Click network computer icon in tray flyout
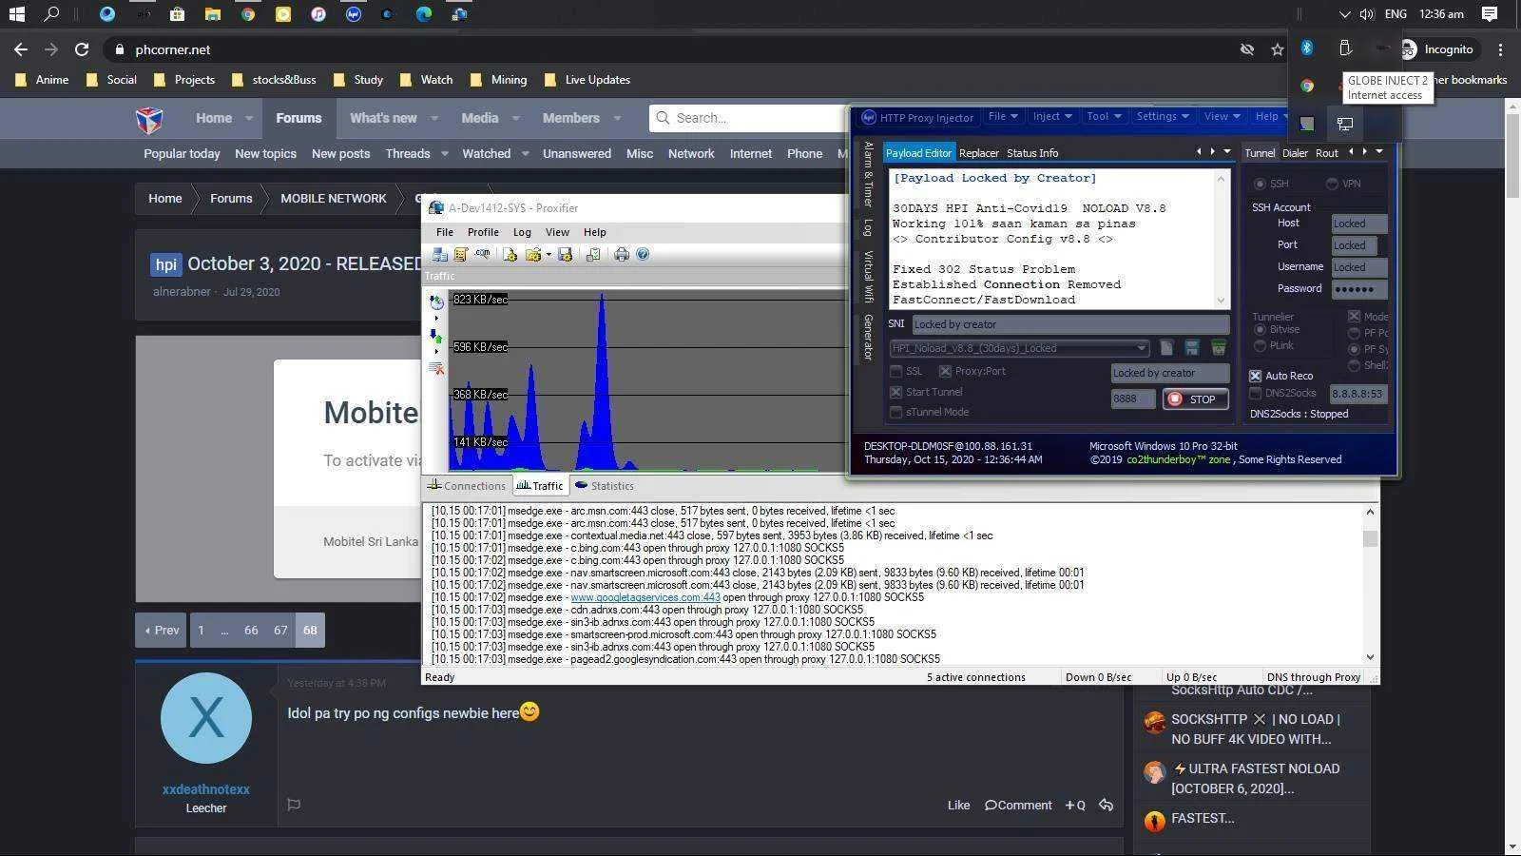The image size is (1521, 856). click(x=1344, y=124)
